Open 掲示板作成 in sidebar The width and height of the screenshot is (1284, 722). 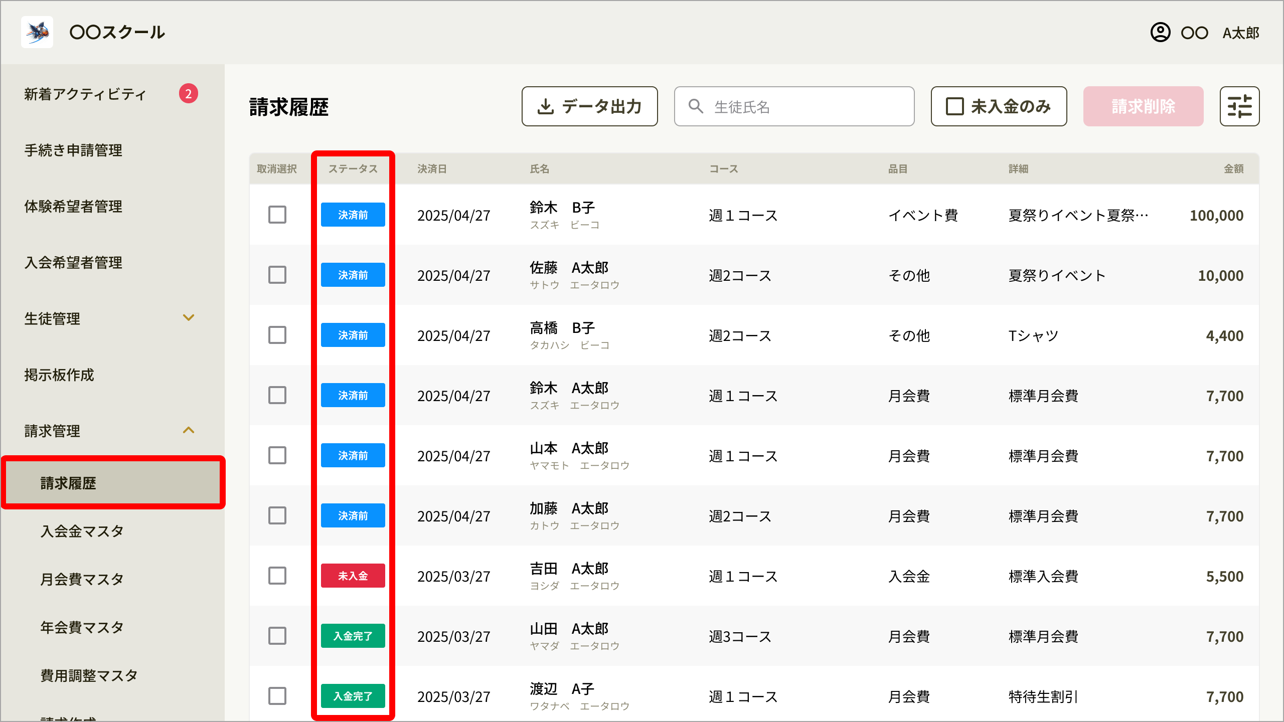coord(59,375)
